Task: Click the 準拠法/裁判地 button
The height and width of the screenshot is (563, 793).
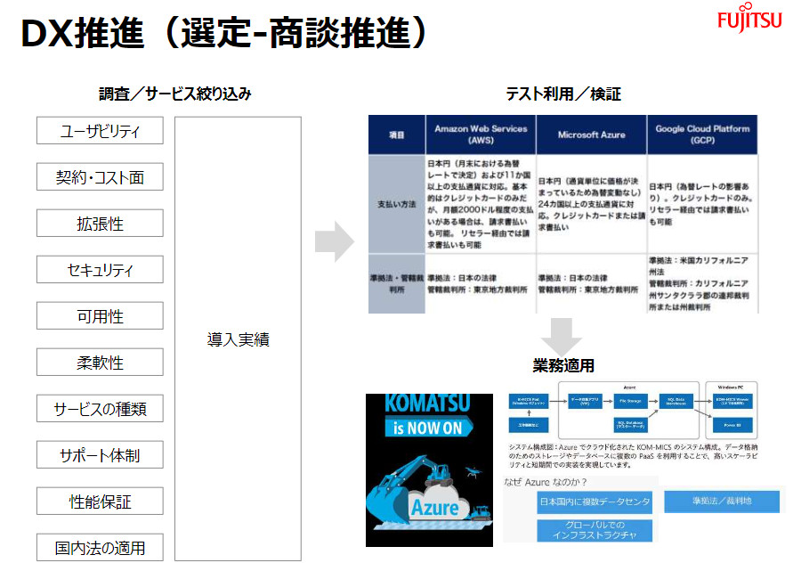Action: (722, 501)
